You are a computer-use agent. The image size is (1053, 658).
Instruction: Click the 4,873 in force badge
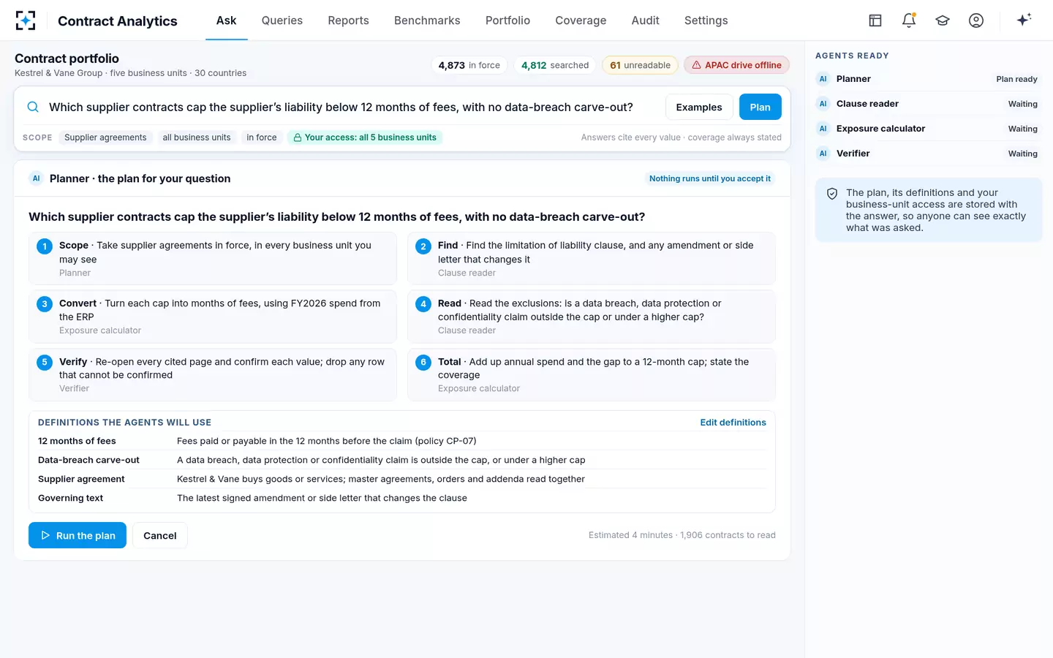469,65
